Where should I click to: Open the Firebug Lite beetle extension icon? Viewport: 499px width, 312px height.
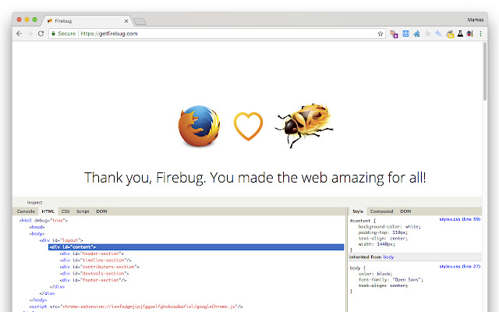470,34
